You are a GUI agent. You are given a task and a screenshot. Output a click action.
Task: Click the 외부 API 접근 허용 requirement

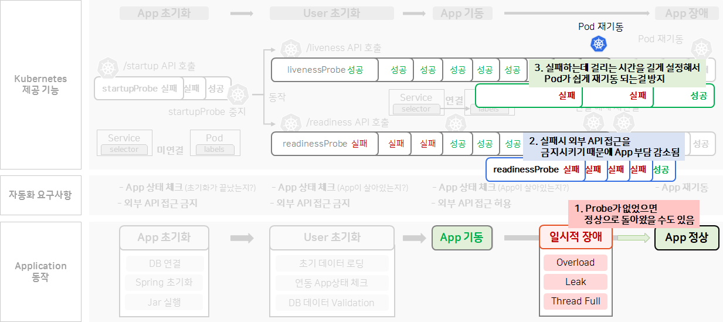(471, 203)
